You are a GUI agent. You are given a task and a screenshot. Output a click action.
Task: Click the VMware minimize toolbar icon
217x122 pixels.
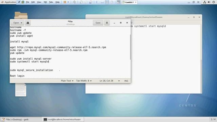click(189, 2)
